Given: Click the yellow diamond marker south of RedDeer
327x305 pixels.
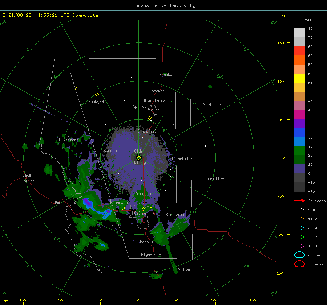Looking at the screenshot, I should pyautogui.click(x=149, y=118).
